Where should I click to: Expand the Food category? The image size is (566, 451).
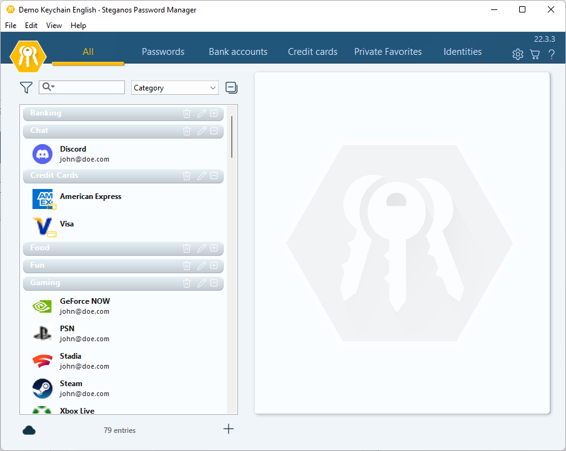(214, 248)
